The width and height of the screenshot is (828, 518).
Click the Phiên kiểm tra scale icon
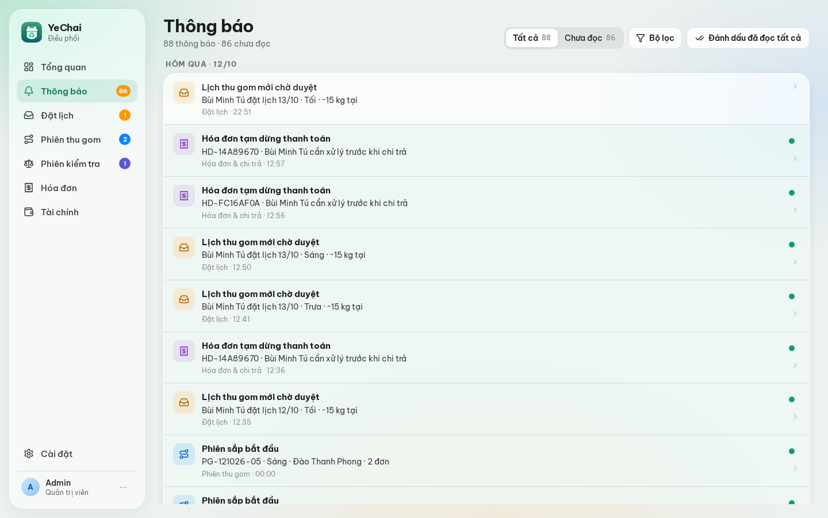pyautogui.click(x=29, y=163)
